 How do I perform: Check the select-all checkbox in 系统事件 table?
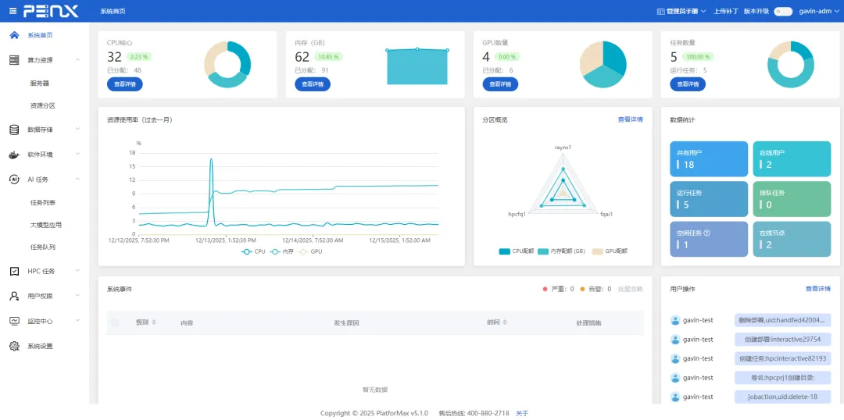click(x=114, y=322)
